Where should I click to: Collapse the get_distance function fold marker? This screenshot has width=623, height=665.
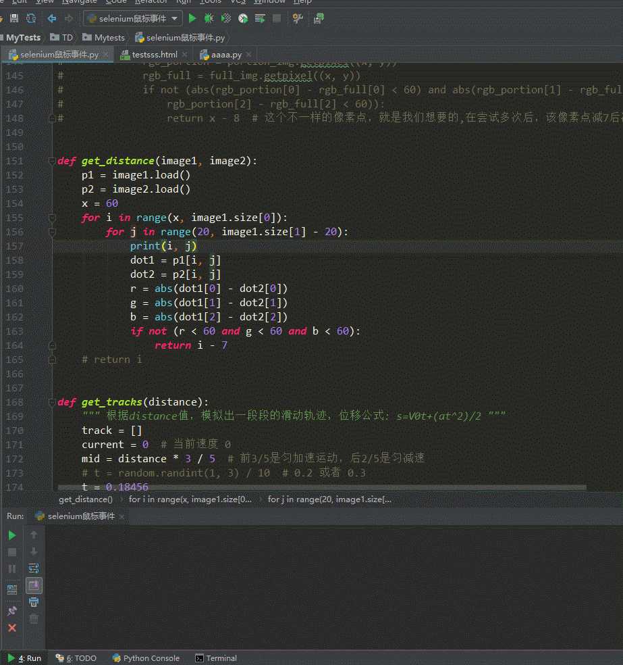pyautogui.click(x=52, y=161)
